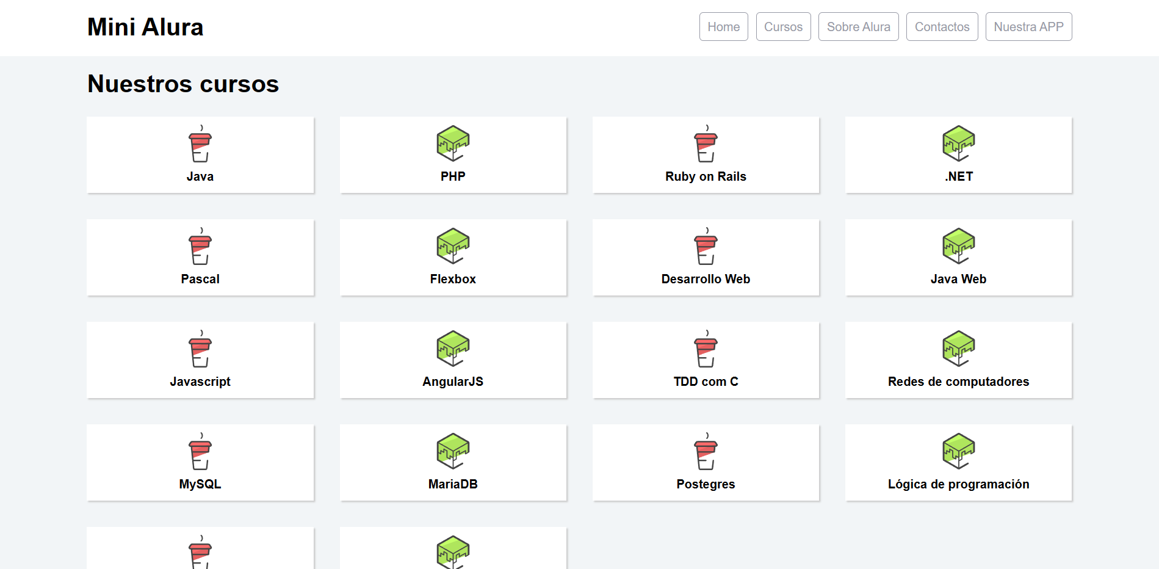The image size is (1159, 569).
Task: Click the cup icon above Pascal
Action: tap(200, 246)
